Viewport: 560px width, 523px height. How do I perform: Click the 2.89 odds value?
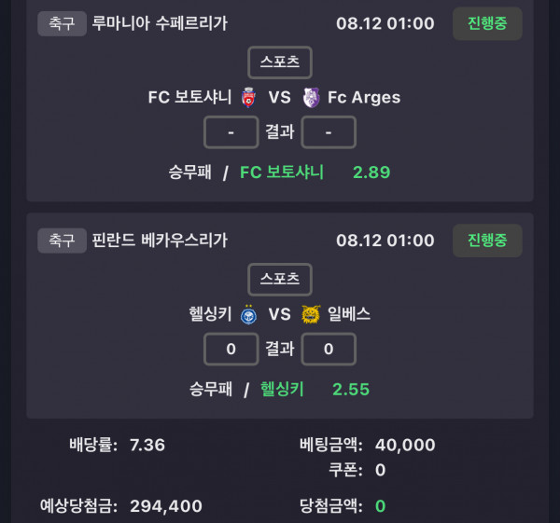click(x=371, y=172)
